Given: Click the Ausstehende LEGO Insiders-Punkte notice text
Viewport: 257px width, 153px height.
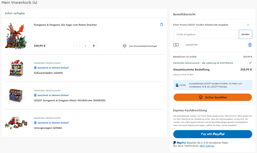Looking at the screenshot, I should (x=215, y=85).
